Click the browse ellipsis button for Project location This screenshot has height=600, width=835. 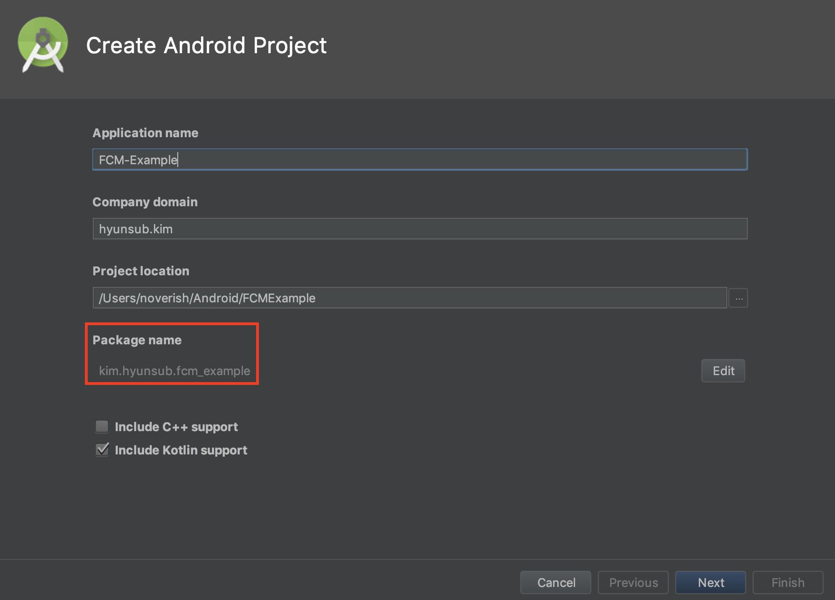click(738, 298)
